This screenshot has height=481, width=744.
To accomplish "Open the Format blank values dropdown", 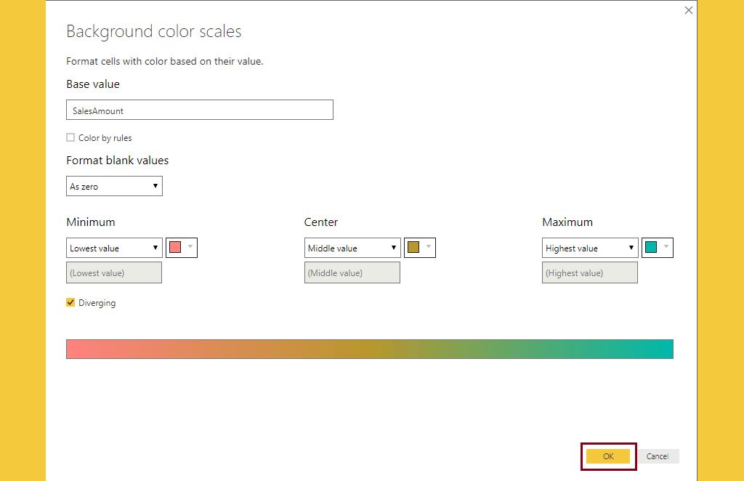I will point(113,185).
